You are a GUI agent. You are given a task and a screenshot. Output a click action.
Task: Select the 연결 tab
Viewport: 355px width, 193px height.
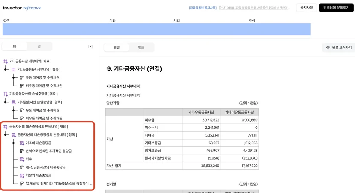tap(116, 48)
